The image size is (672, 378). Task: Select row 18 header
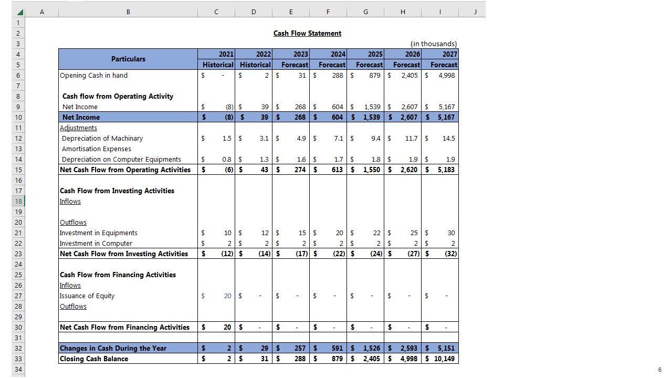(18, 201)
